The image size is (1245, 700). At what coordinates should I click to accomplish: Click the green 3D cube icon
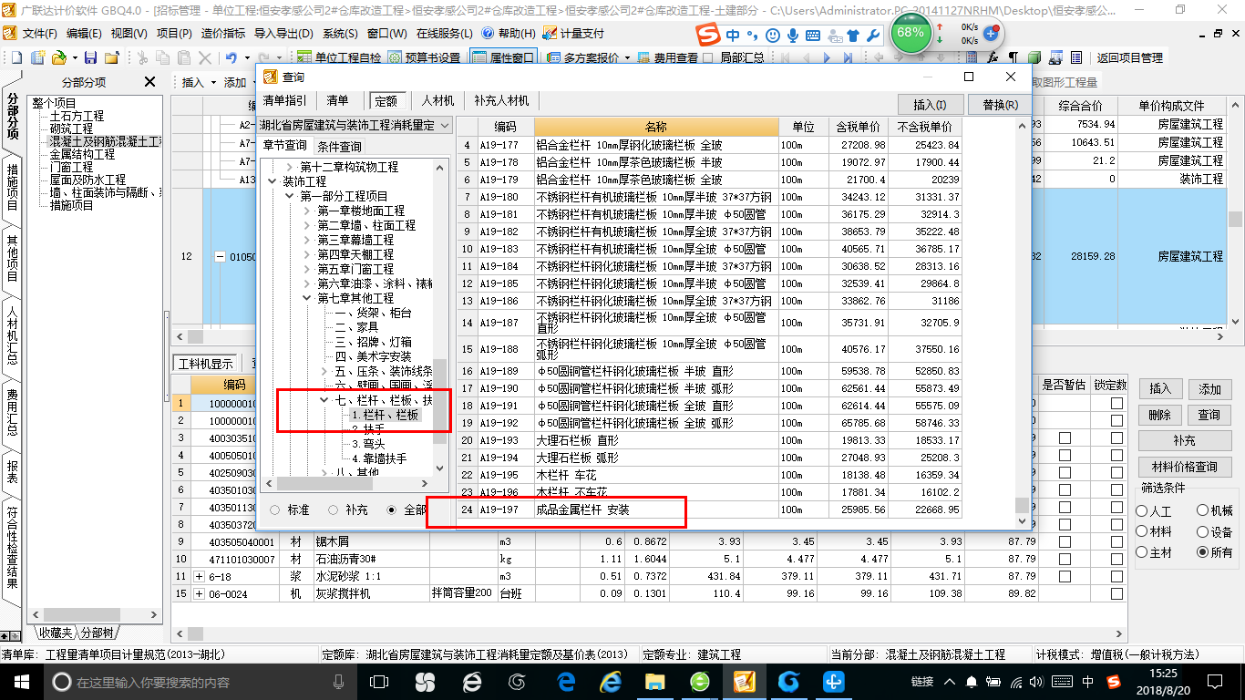coord(1034,57)
